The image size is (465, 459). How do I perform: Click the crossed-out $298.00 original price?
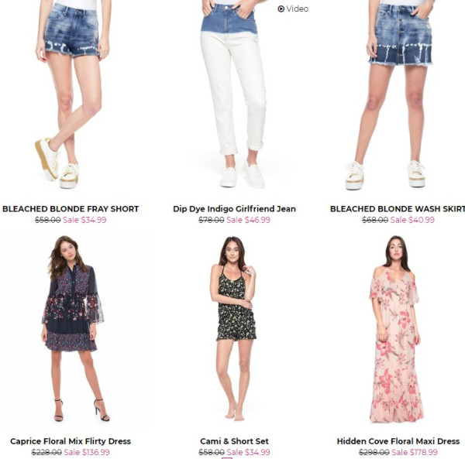(374, 452)
